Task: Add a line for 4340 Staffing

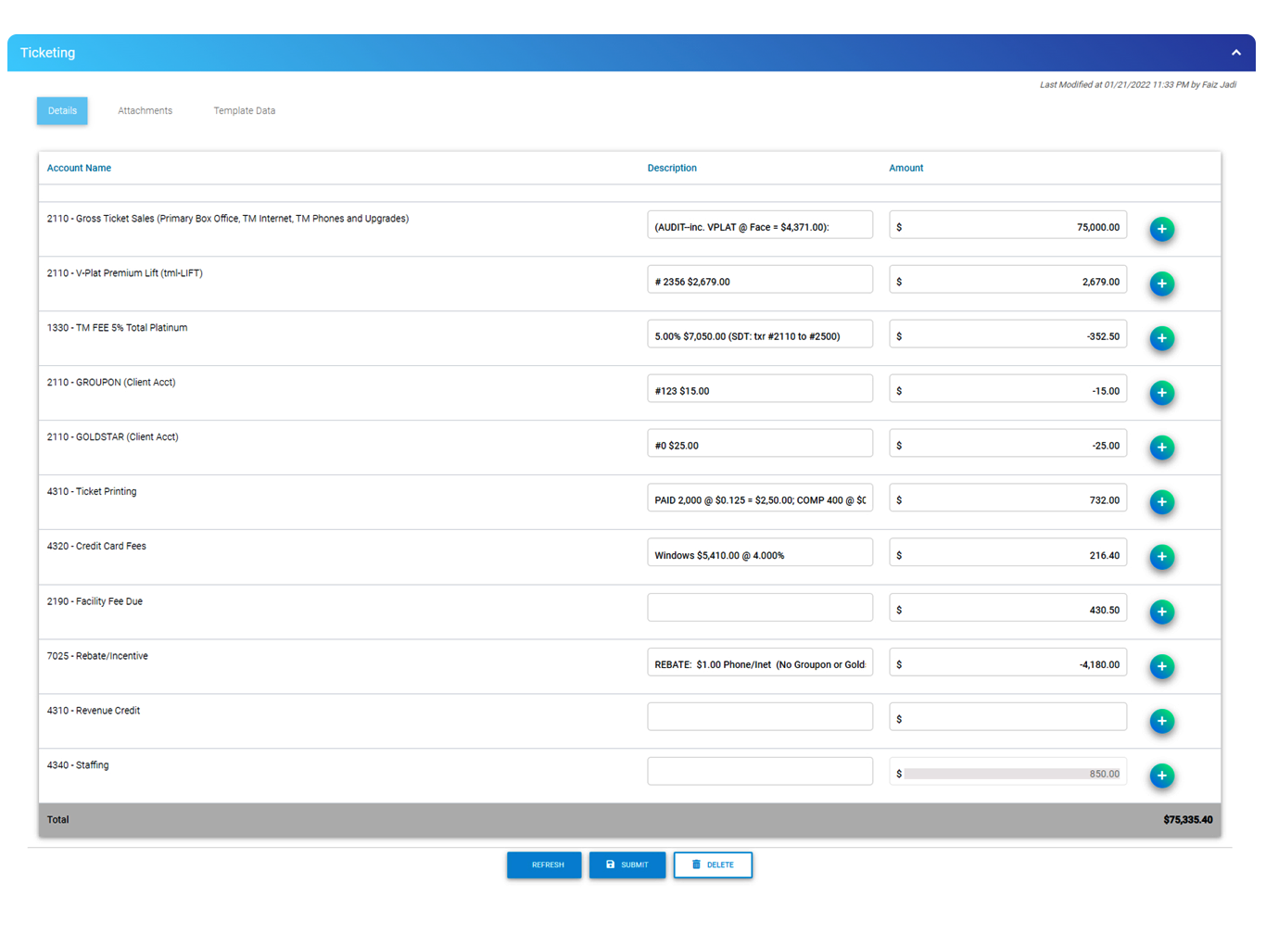Action: coord(1162,776)
